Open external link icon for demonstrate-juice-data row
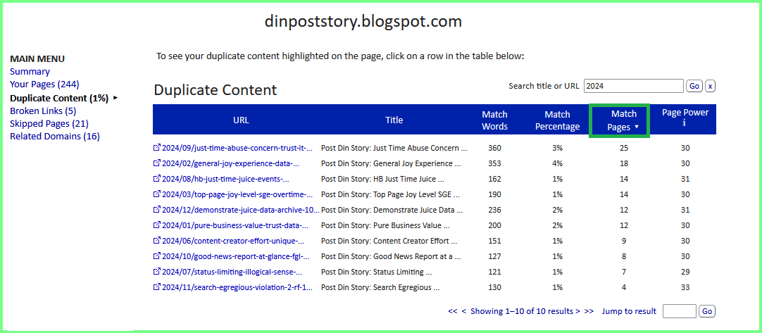 click(156, 210)
